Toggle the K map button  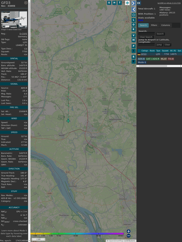click(133, 29)
